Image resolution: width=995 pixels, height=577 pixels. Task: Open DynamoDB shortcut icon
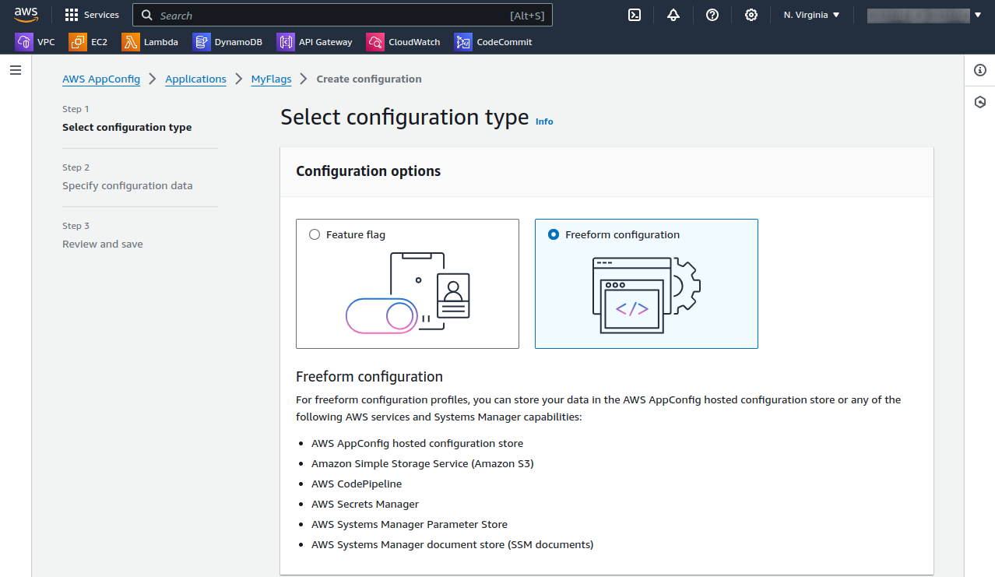coord(202,42)
